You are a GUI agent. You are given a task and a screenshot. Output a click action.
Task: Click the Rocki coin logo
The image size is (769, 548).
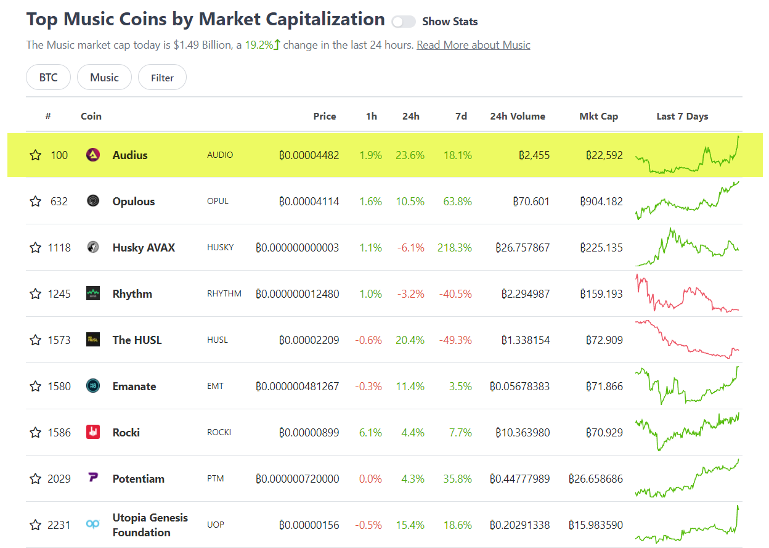(x=92, y=432)
